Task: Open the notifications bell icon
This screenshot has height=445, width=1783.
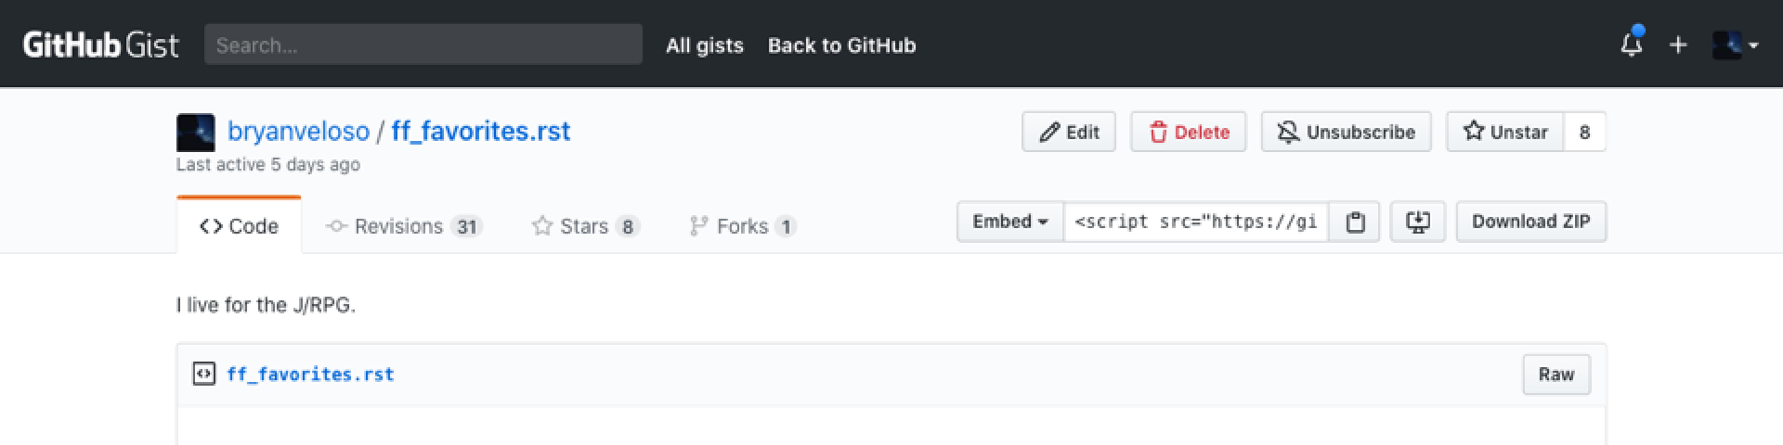Action: pos(1632,44)
